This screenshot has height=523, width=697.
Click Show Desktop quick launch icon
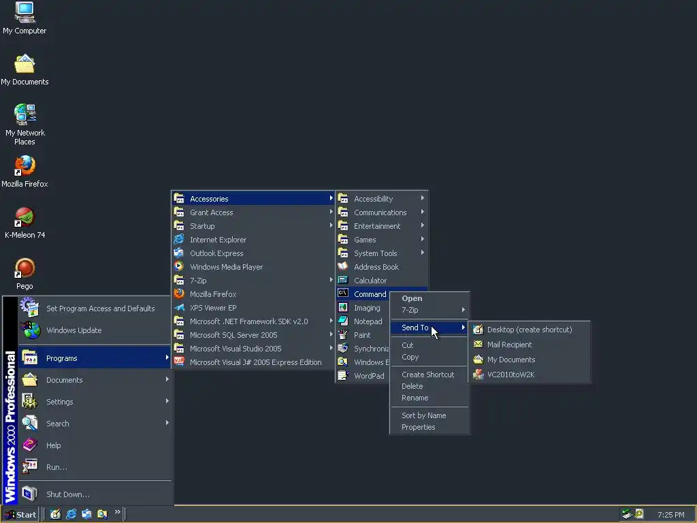[56, 514]
